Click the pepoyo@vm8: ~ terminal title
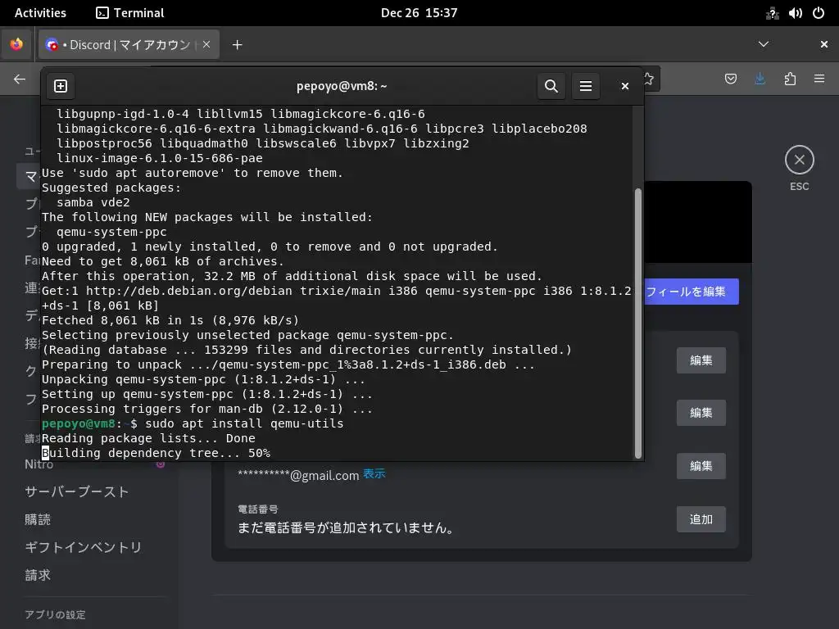This screenshot has width=839, height=629. coord(342,86)
